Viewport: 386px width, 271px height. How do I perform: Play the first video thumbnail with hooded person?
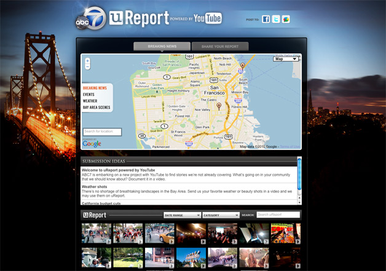96,234
